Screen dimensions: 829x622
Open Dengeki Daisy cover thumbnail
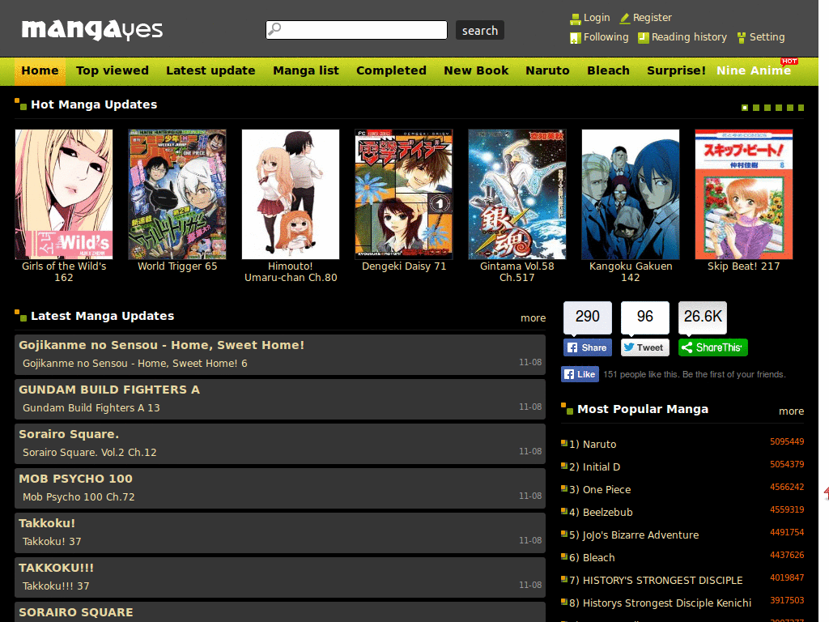[403, 194]
